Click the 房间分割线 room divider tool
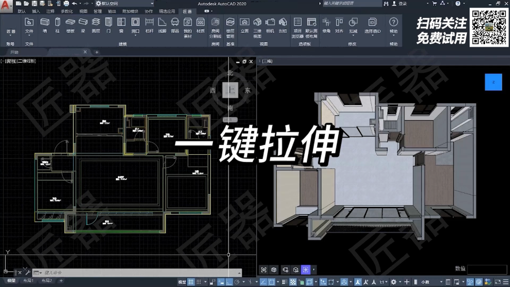Image resolution: width=510 pixels, height=287 pixels. [215, 28]
